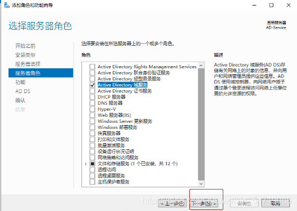This screenshot has height=211, width=297.
Task: Select the 服务器角色 wizard step
Action: pyautogui.click(x=41, y=73)
